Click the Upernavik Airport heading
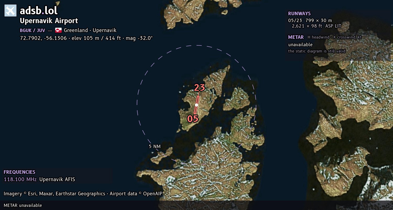The image size is (393, 210). tap(49, 21)
